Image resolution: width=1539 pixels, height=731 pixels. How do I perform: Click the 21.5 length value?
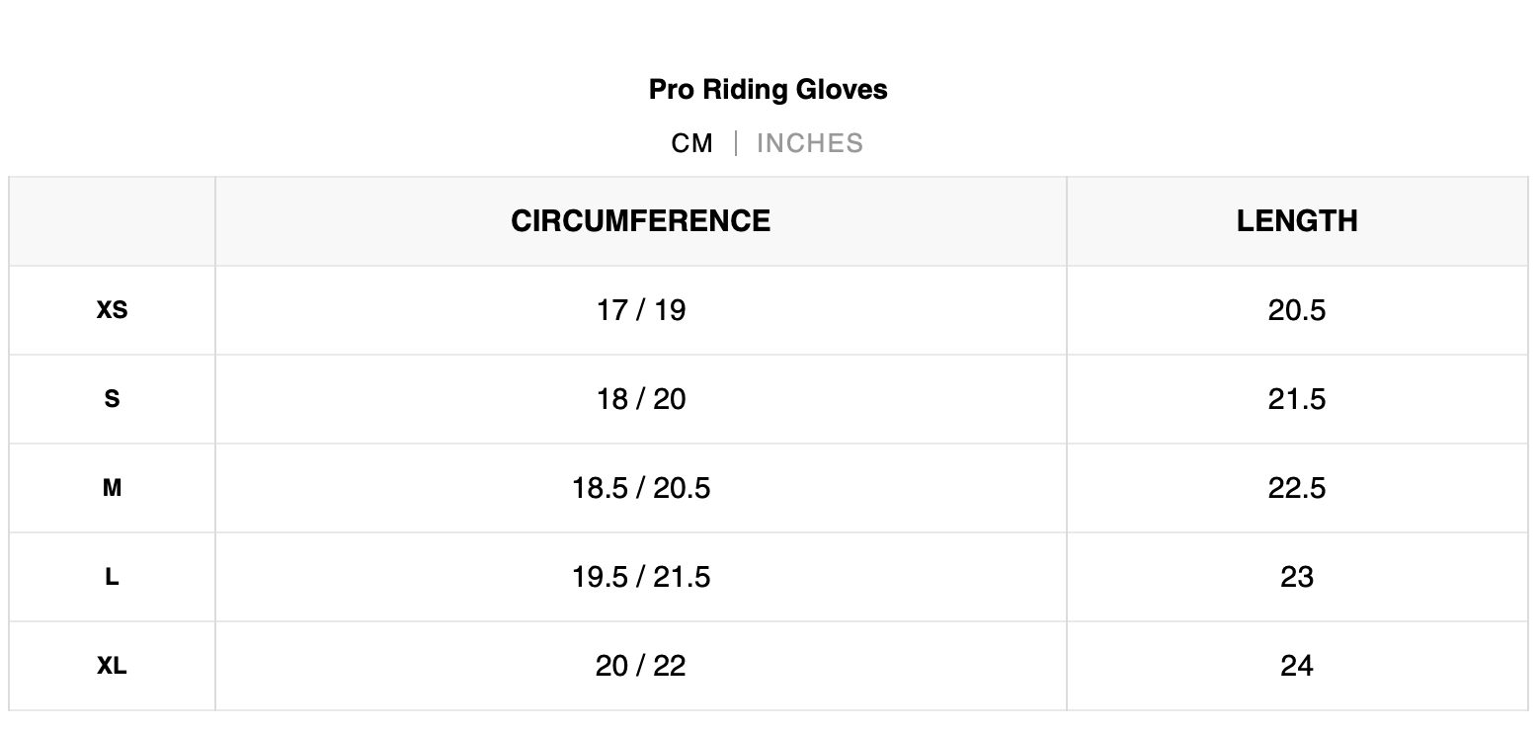pyautogui.click(x=1296, y=399)
